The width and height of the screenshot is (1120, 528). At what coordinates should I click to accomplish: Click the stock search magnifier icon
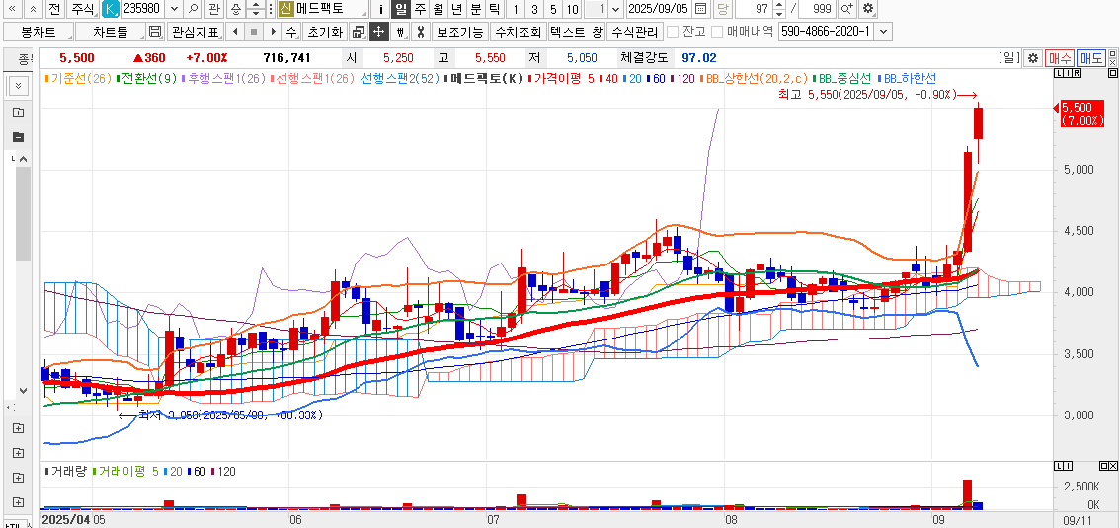(193, 9)
